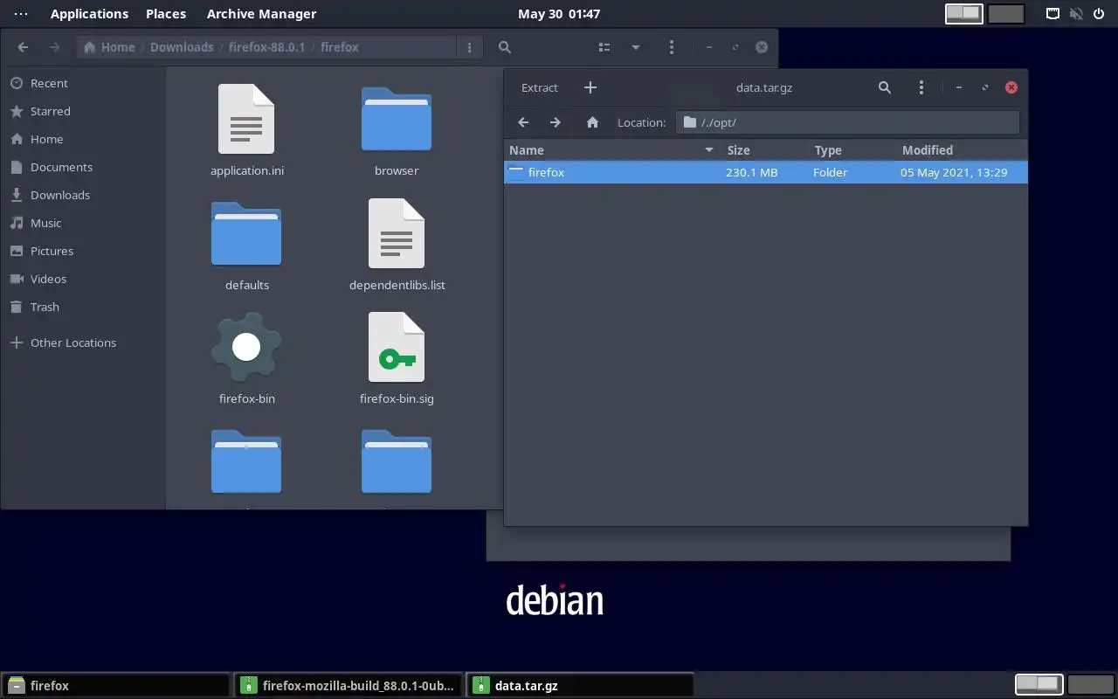Switch to firefox-mozilla-build taskbar item

click(x=349, y=686)
